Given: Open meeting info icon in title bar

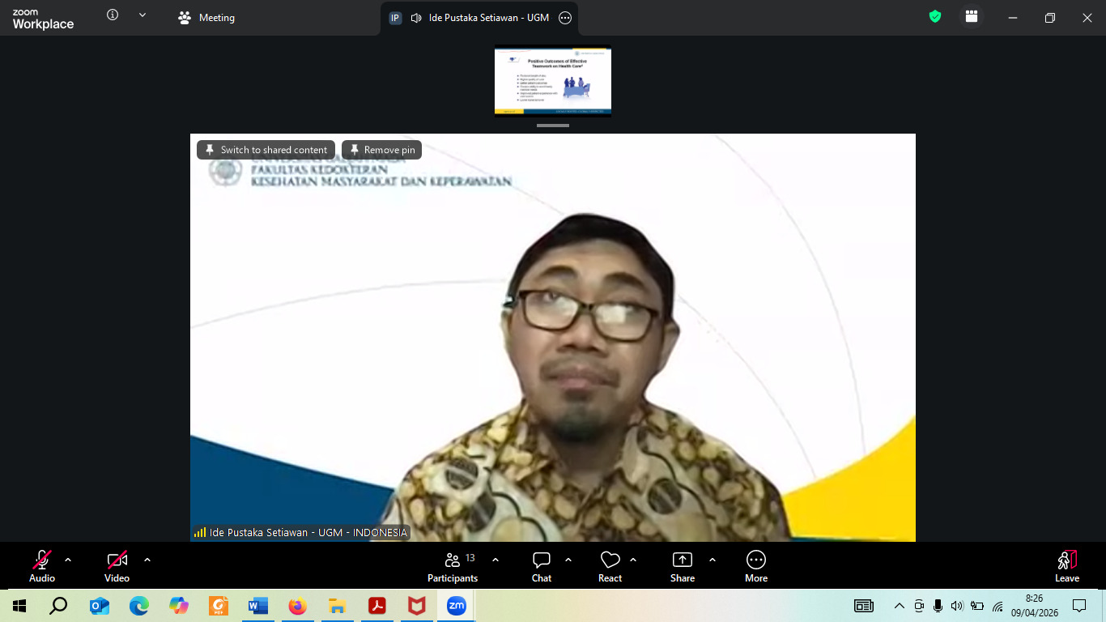Looking at the screenshot, I should 113,15.
